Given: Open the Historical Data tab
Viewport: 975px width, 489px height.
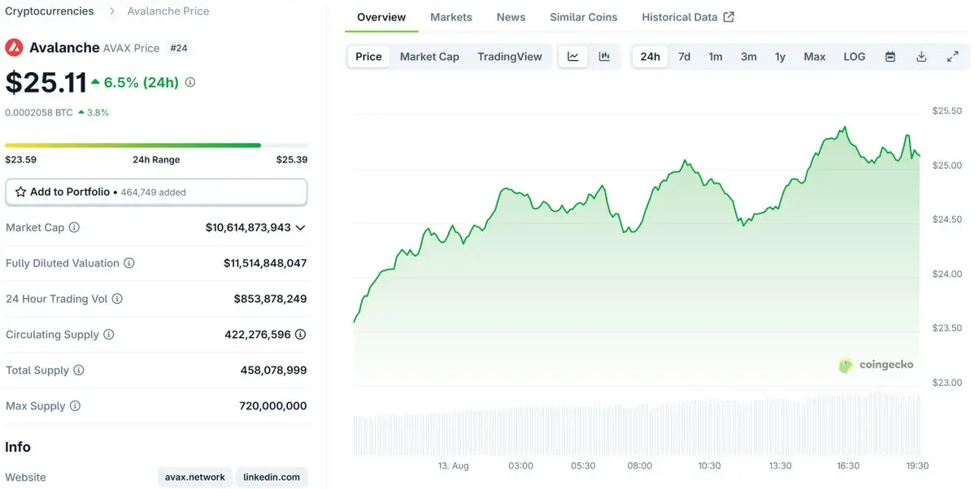Looking at the screenshot, I should click(x=688, y=17).
